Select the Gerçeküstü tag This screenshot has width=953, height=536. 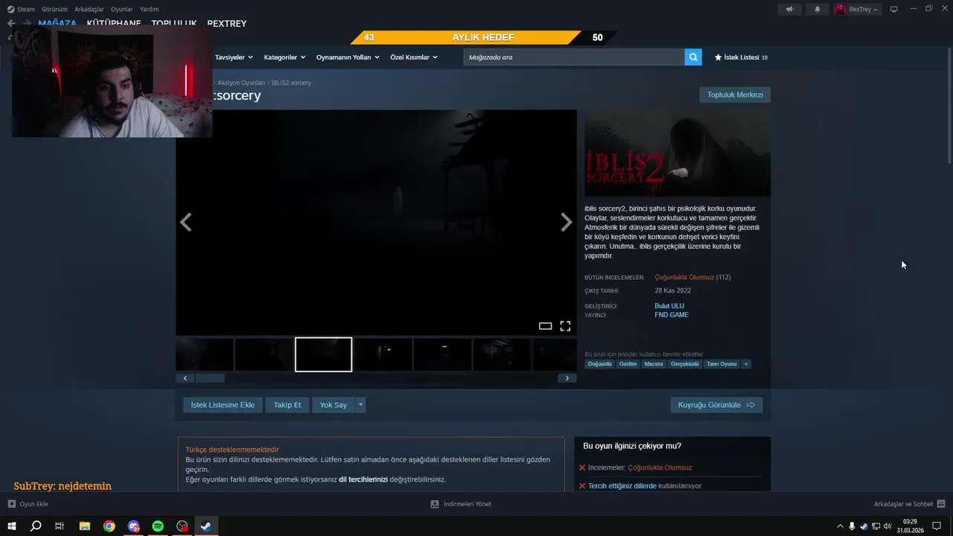point(684,364)
